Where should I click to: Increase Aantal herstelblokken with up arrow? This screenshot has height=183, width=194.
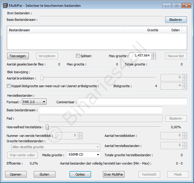click(x=184, y=134)
